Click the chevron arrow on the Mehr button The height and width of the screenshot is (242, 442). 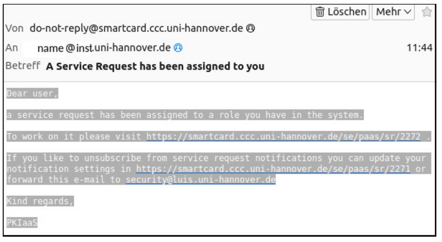pos(408,12)
